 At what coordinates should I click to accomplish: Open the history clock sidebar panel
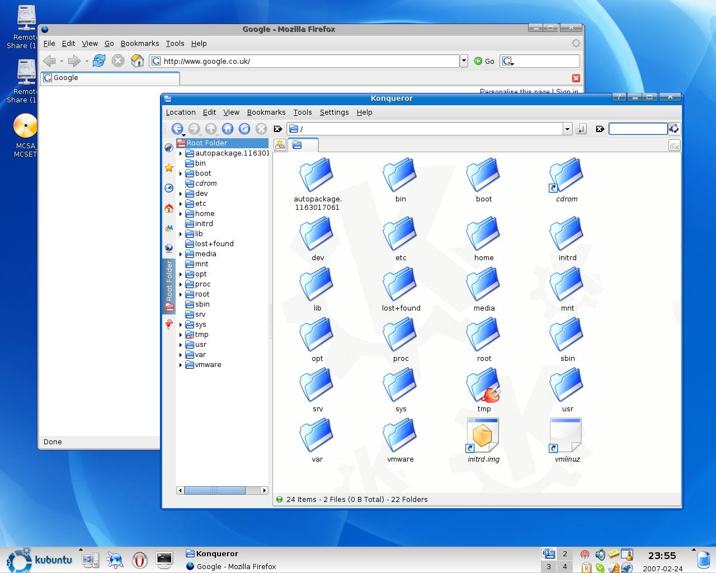click(168, 188)
